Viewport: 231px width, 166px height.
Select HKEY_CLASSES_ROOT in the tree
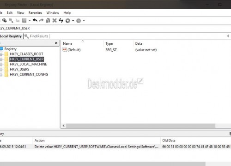(26, 54)
